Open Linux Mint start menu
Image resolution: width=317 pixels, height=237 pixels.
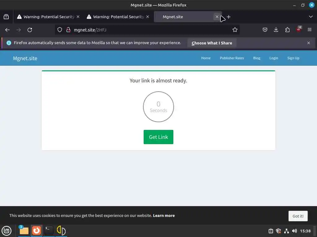point(7,231)
